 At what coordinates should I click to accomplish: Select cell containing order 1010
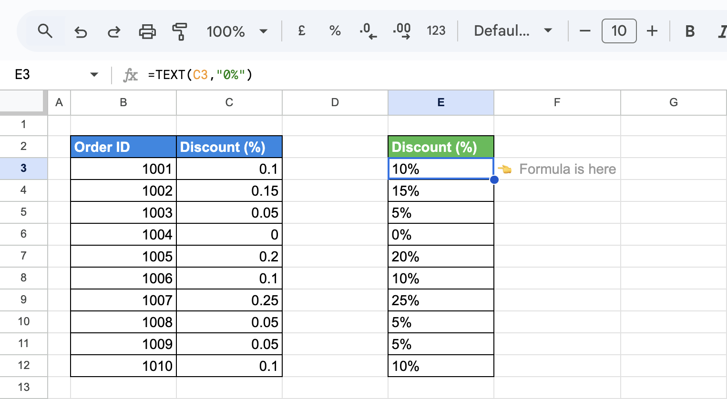[123, 366]
